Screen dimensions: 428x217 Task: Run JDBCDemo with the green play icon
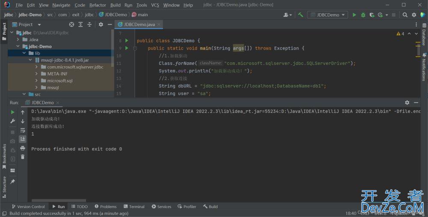(354, 15)
